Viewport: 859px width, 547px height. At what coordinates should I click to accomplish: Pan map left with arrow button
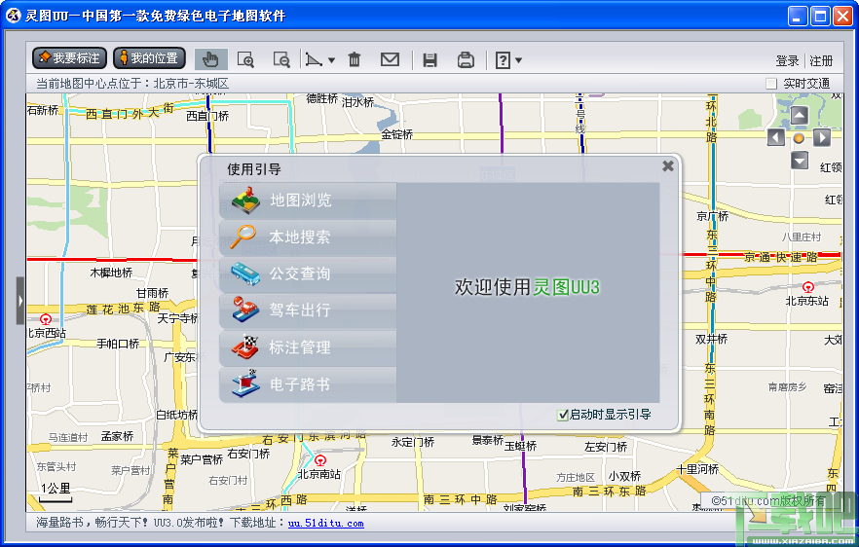[775, 137]
